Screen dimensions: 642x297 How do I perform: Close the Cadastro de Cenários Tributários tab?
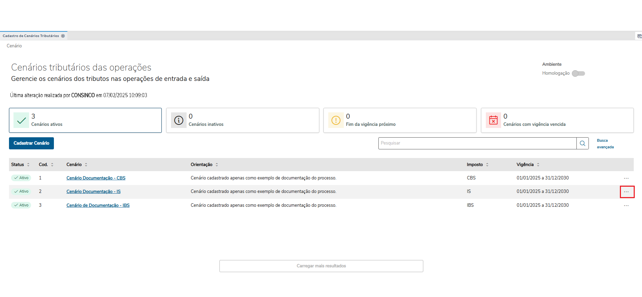(63, 36)
